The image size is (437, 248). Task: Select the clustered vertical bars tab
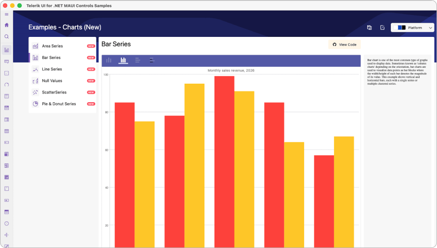point(123,61)
